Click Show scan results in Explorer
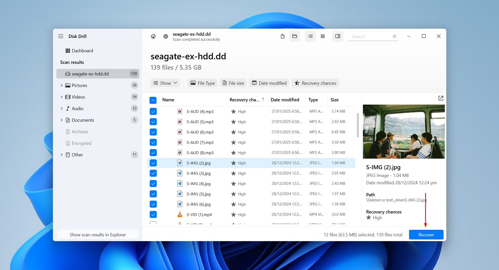499x270 pixels. pos(98,235)
